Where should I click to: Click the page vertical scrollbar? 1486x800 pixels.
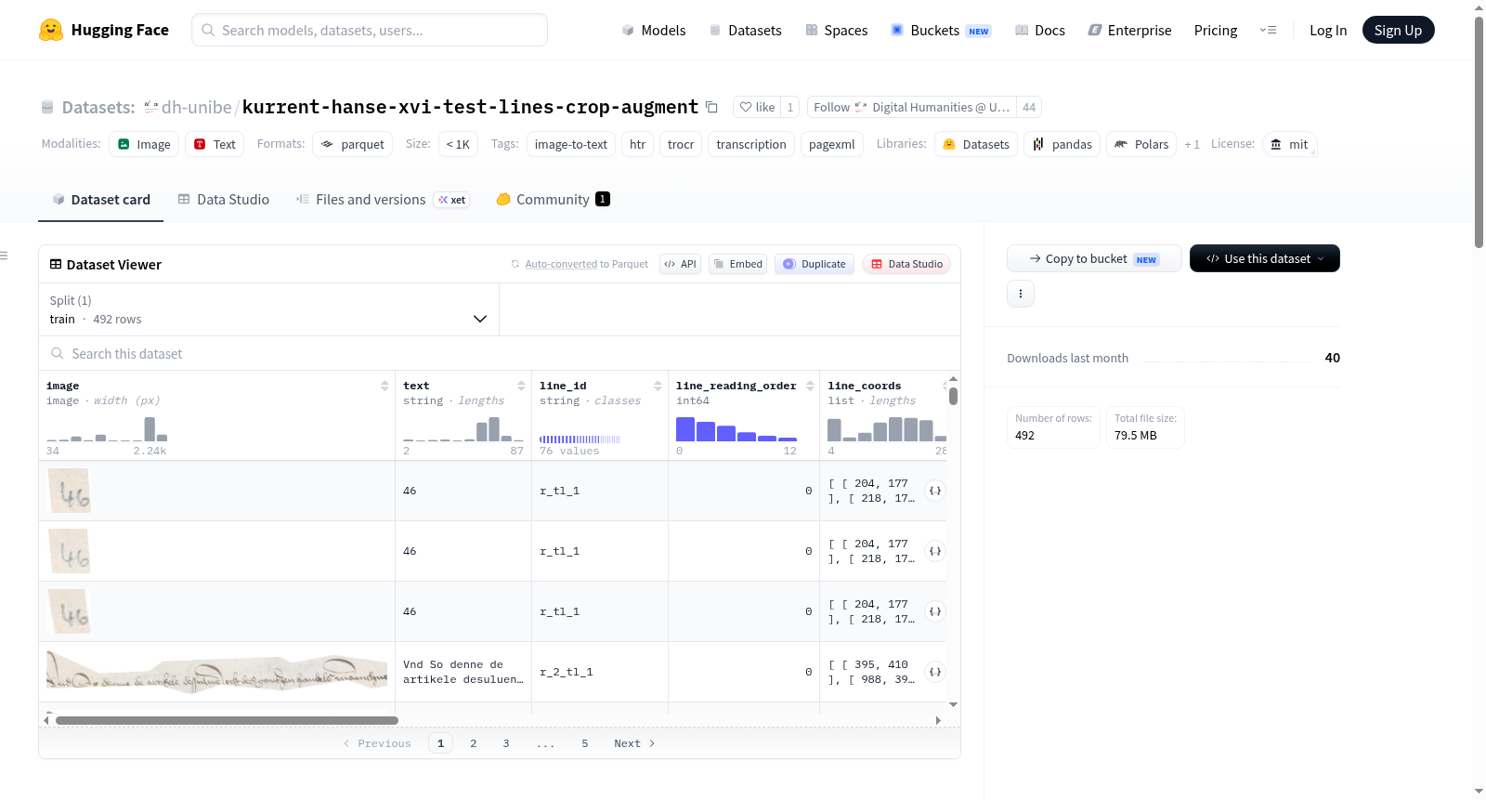[x=1479, y=131]
